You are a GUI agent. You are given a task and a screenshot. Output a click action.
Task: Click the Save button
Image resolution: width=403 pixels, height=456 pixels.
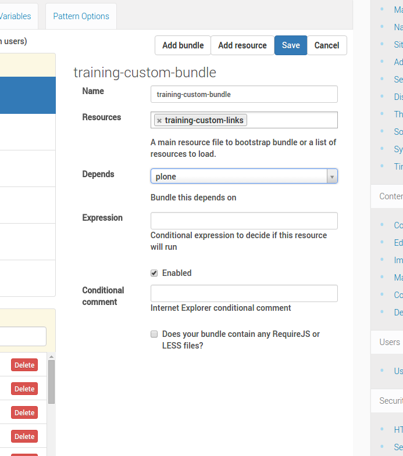(291, 45)
